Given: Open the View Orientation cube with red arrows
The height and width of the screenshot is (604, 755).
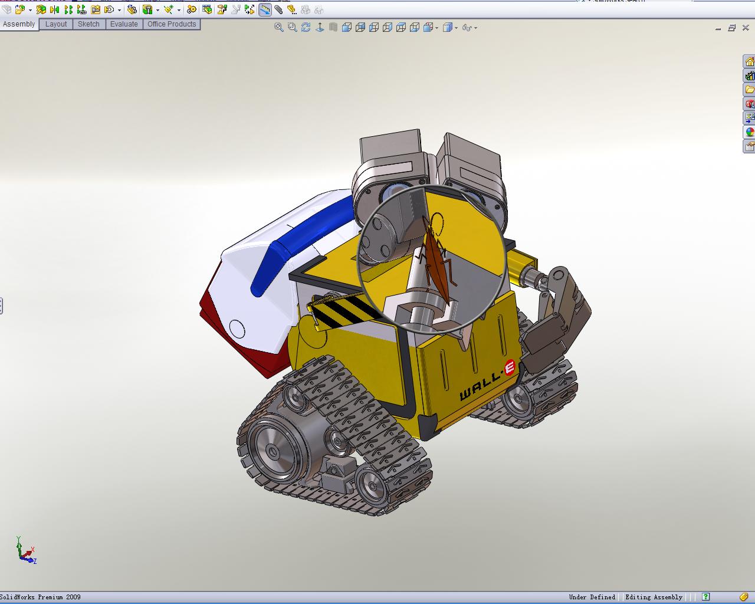Looking at the screenshot, I should (x=428, y=27).
